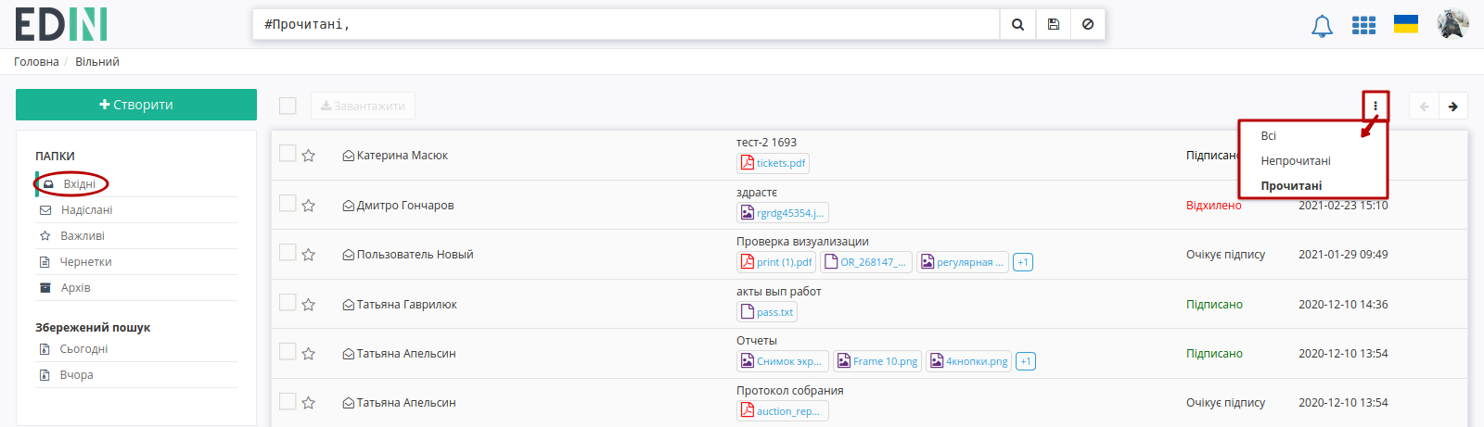Open the Проверка визуализации message subject
The image size is (1484, 427).
[802, 242]
